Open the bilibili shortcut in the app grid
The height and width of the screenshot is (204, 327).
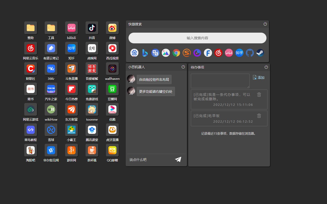pos(72,28)
